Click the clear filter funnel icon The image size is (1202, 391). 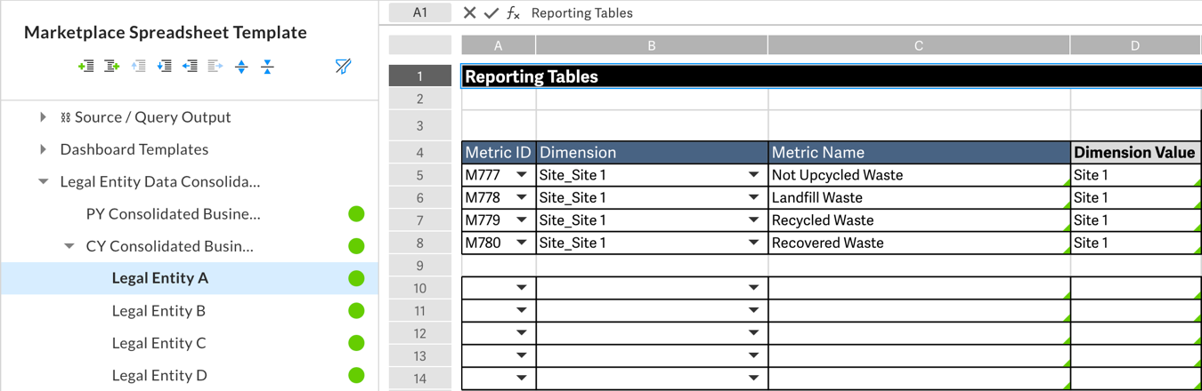pos(343,67)
